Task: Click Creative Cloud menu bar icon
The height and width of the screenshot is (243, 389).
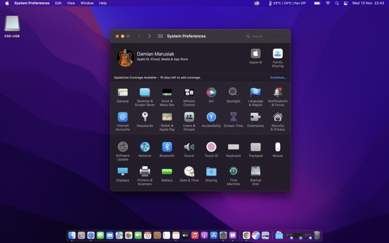Action: pyautogui.click(x=257, y=3)
